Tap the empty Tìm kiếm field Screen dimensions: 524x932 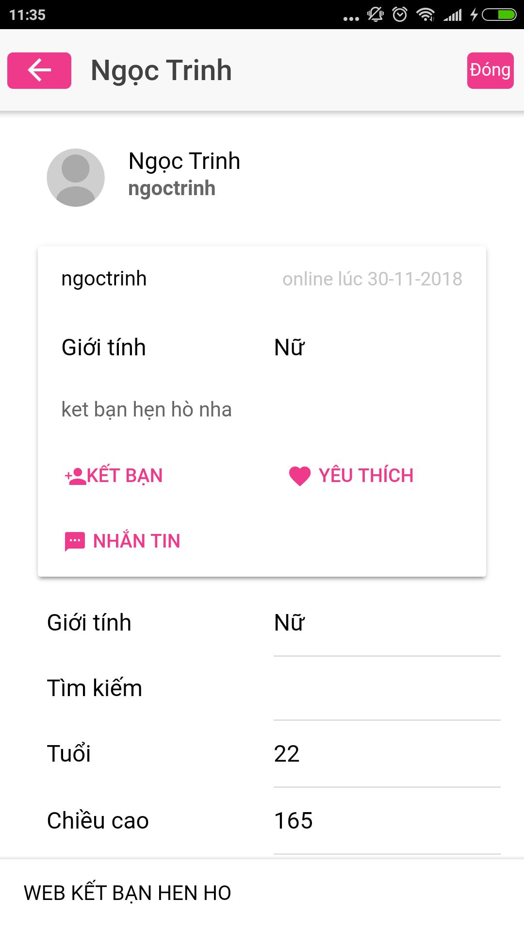pyautogui.click(x=386, y=689)
